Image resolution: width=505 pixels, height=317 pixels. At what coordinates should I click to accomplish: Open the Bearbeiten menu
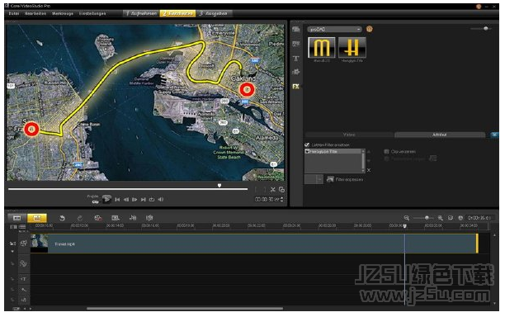tap(35, 13)
